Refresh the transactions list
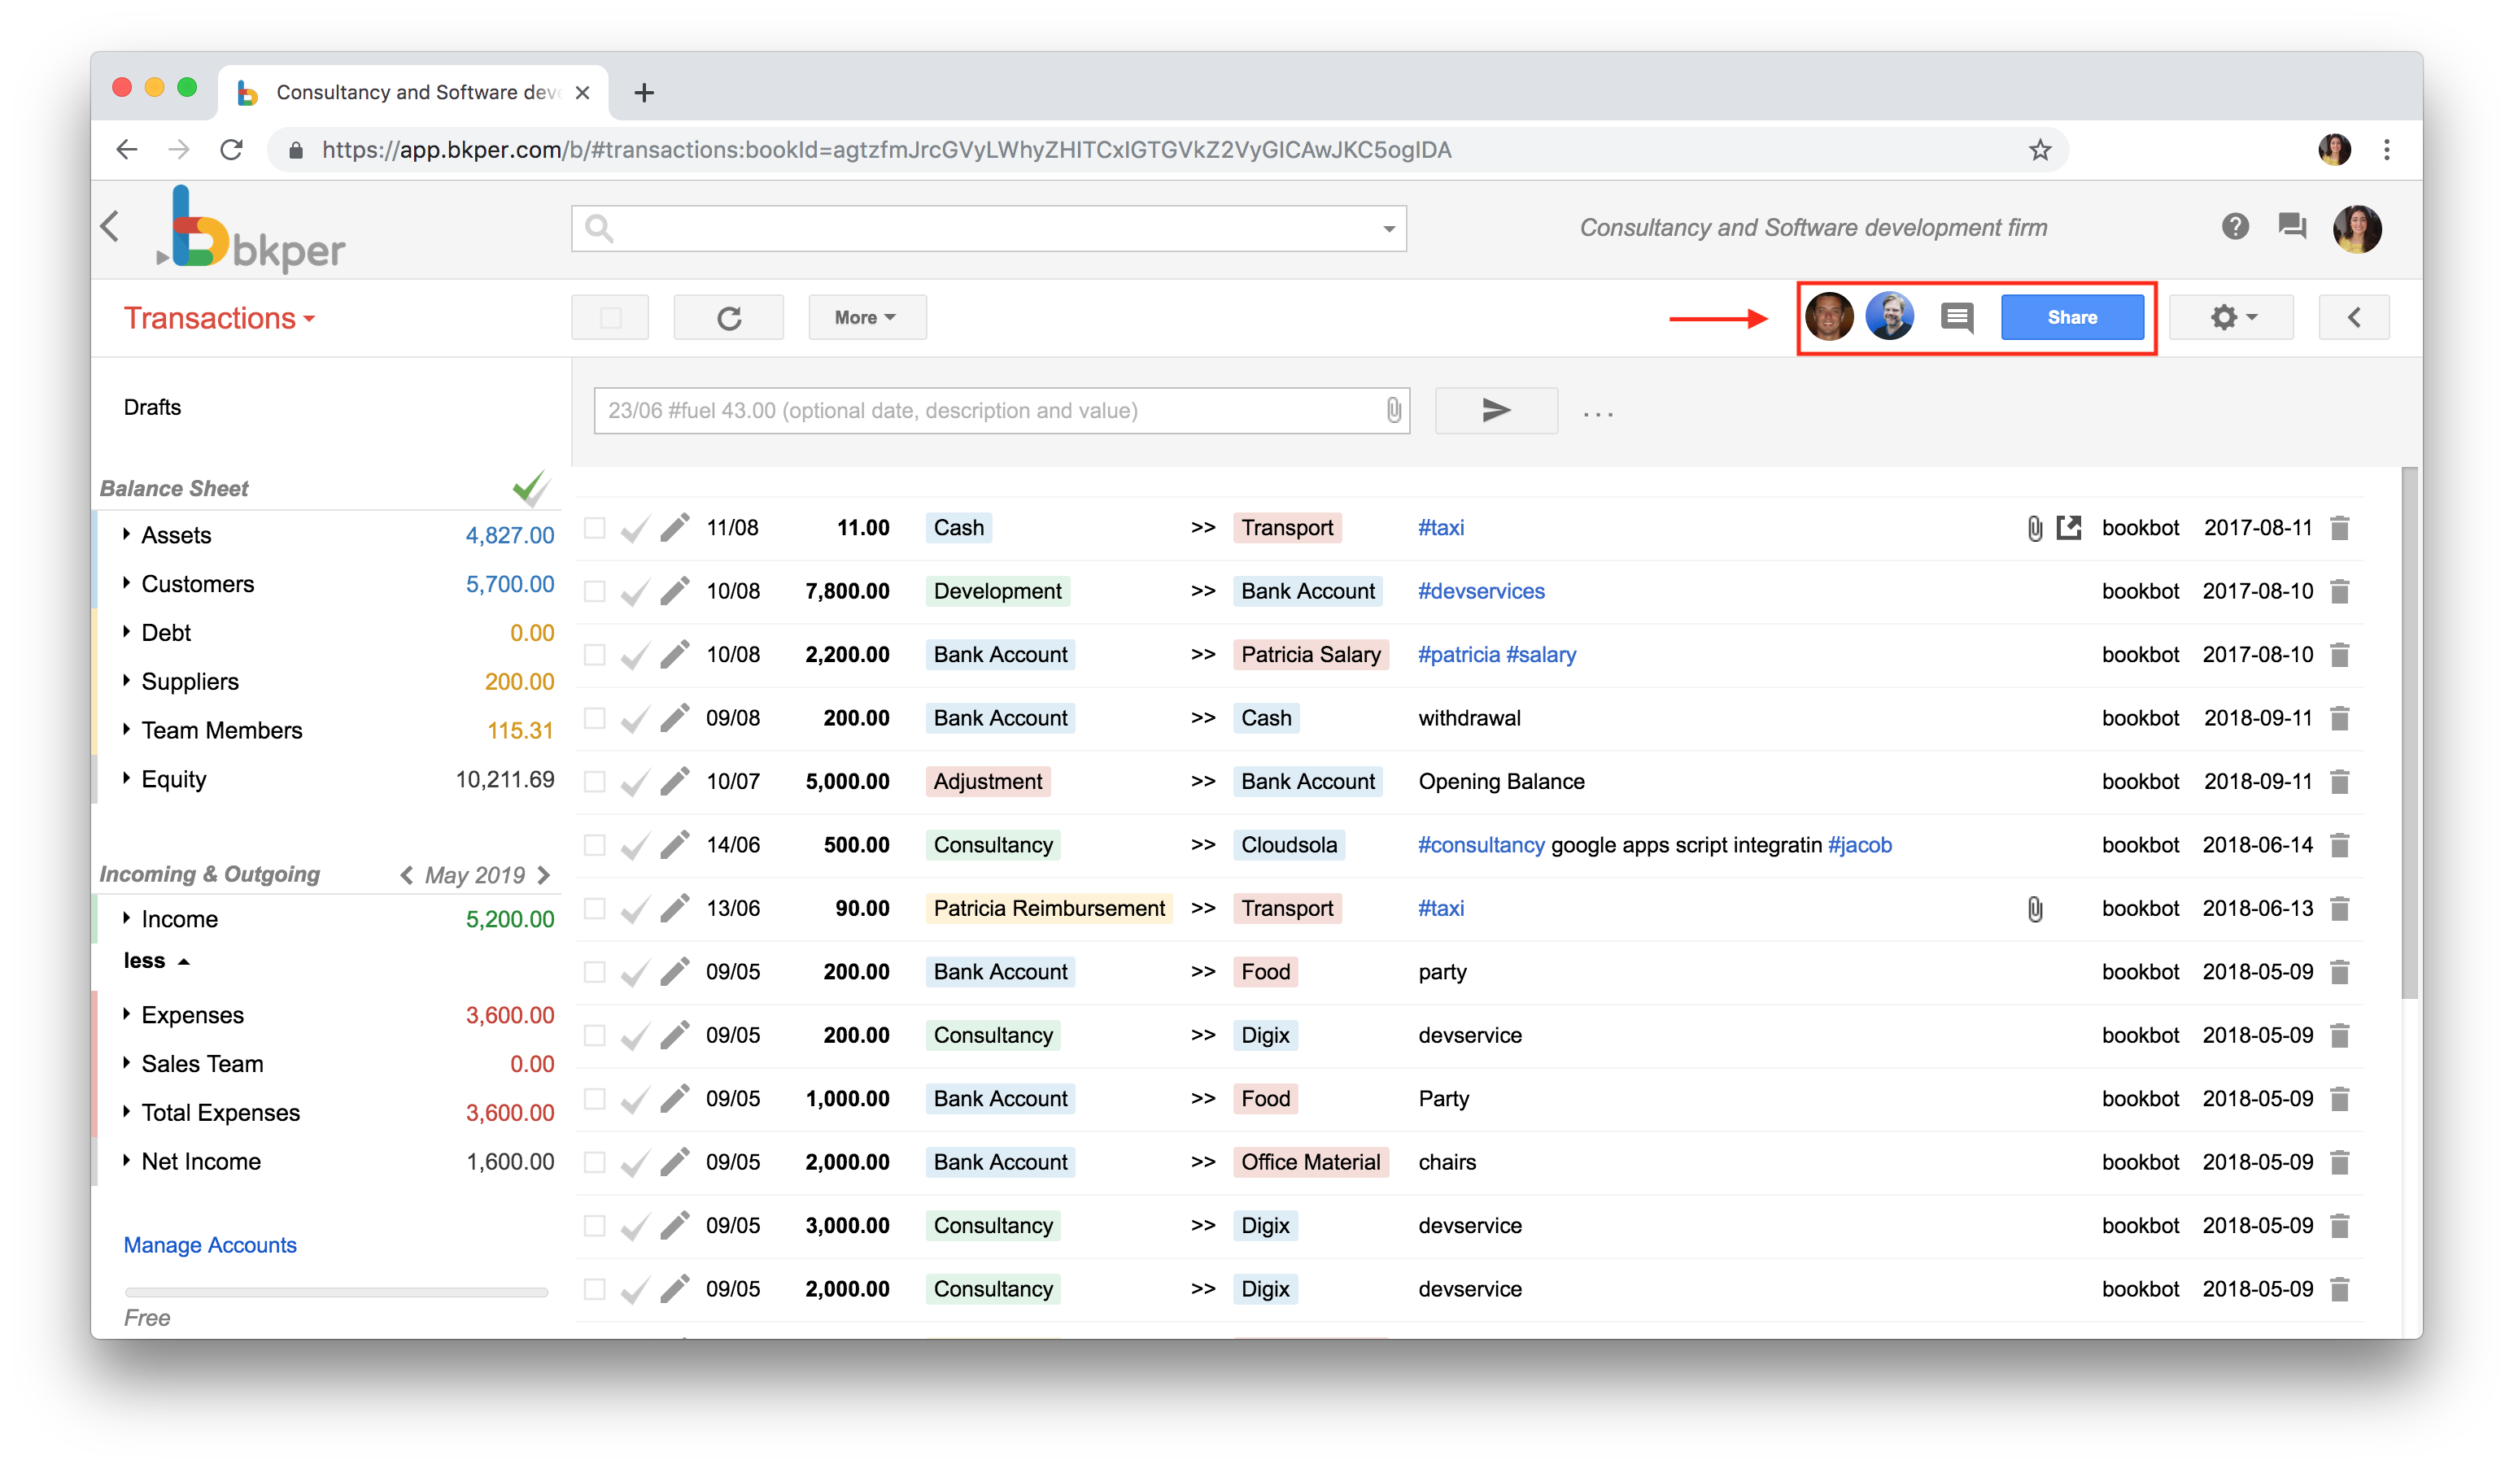This screenshot has height=1469, width=2514. tap(728, 317)
